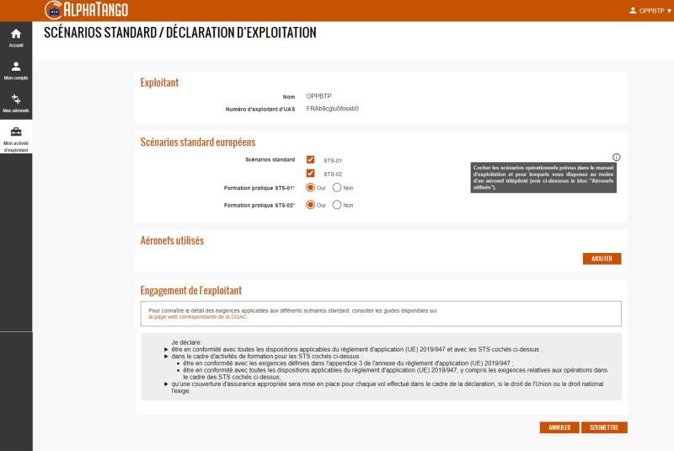Screen dimensions: 674x451
Task: Click the UAS operator number value
Action: click(333, 109)
